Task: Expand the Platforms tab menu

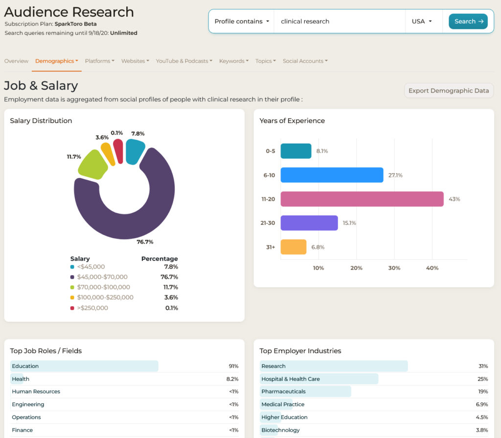Action: tap(100, 61)
